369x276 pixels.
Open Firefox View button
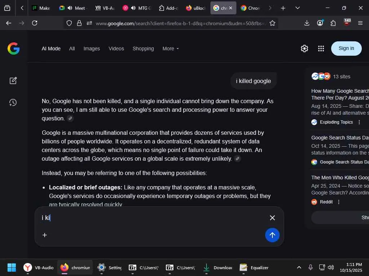click(x=7, y=8)
